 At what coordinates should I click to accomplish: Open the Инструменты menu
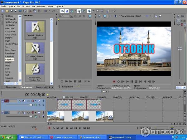click(x=38, y=6)
